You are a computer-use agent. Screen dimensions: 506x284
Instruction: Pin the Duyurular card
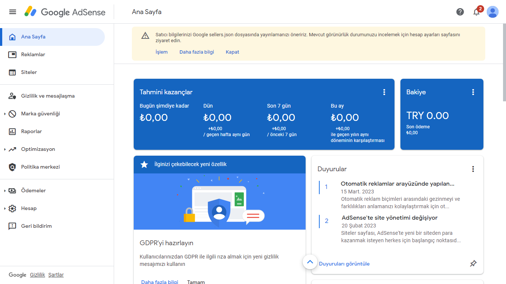click(473, 264)
